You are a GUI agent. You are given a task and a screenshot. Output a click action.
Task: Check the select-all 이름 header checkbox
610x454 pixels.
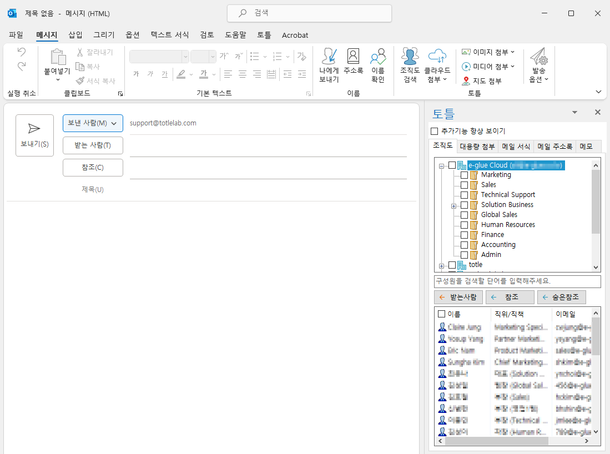442,314
